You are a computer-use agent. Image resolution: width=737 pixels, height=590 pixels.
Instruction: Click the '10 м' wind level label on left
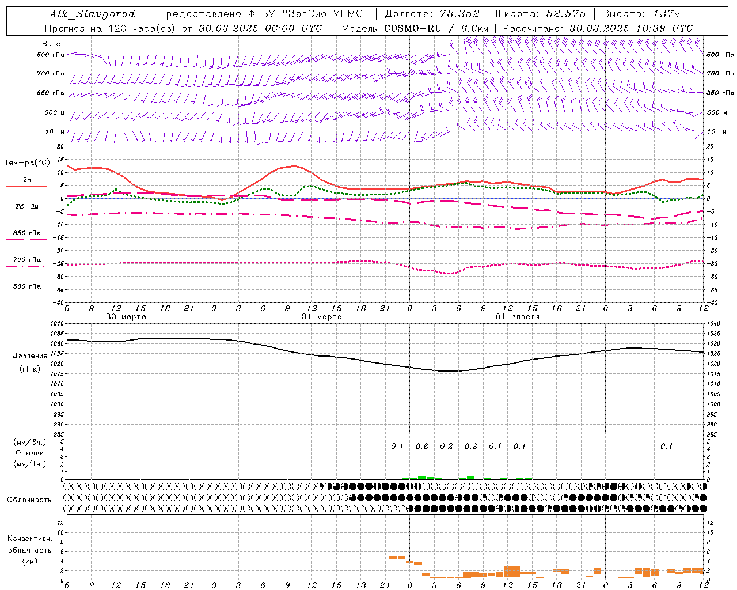click(x=55, y=132)
